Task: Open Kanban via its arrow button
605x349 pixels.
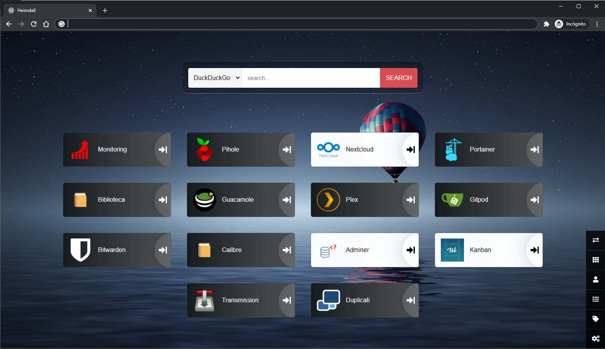Action: [x=535, y=250]
